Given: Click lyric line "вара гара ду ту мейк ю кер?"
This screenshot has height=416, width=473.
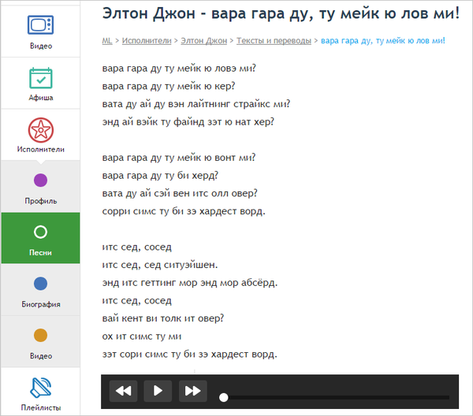Looking at the screenshot, I should 169,86.
